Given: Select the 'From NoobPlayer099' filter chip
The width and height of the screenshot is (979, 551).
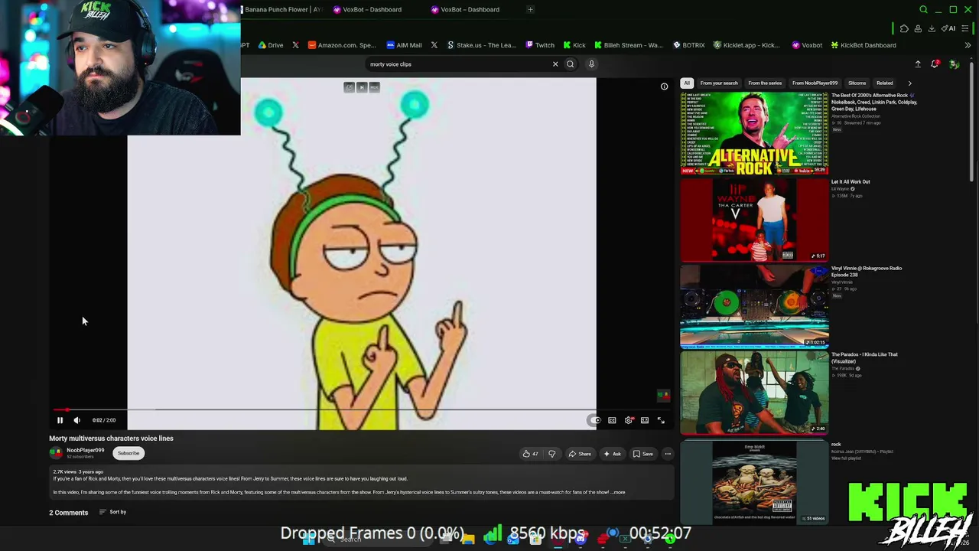Looking at the screenshot, I should pos(815,83).
